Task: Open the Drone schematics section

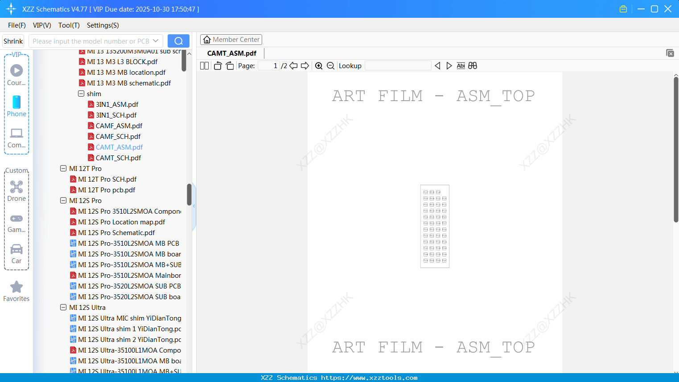Action: click(x=16, y=191)
